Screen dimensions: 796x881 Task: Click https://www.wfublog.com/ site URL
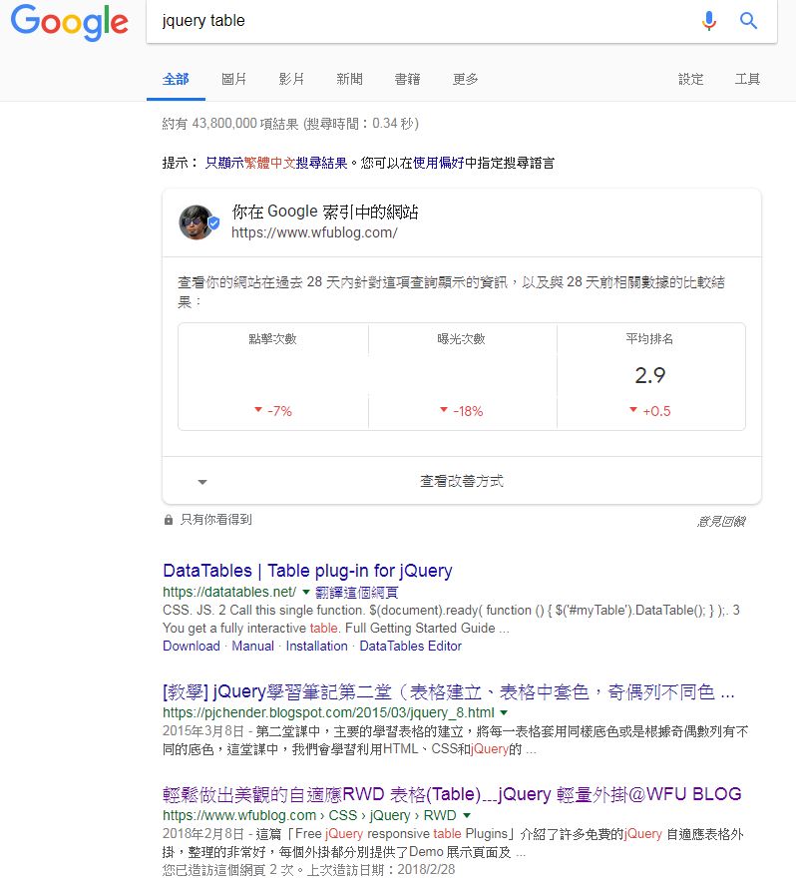tap(314, 232)
